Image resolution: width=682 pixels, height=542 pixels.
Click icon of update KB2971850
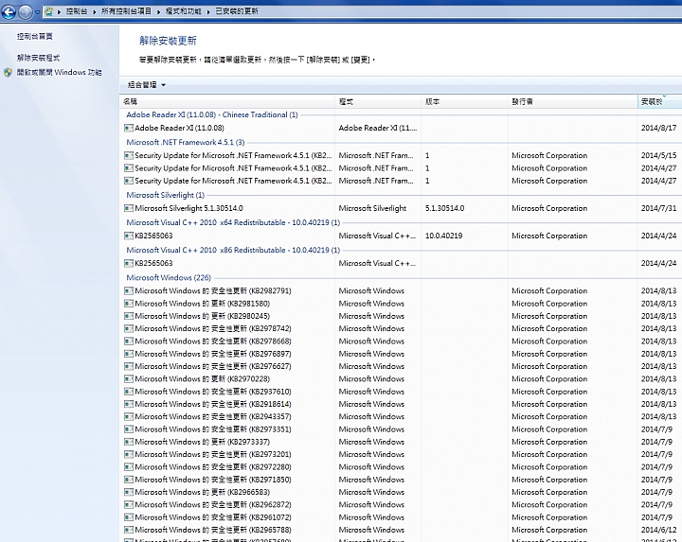129,480
